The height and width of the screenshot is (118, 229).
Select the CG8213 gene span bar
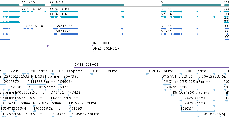(87, 5)
